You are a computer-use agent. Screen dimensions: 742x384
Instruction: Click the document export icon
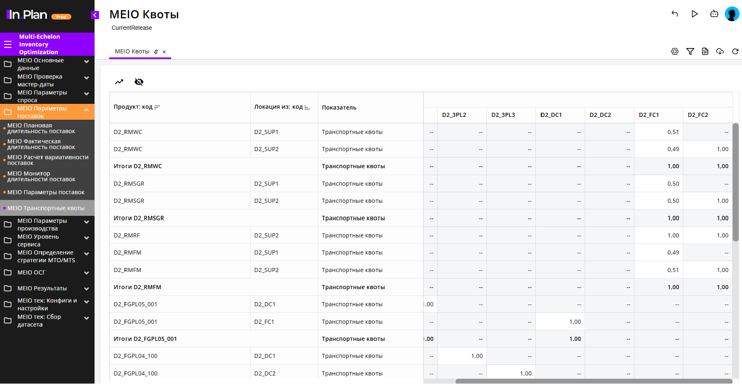pyautogui.click(x=705, y=51)
